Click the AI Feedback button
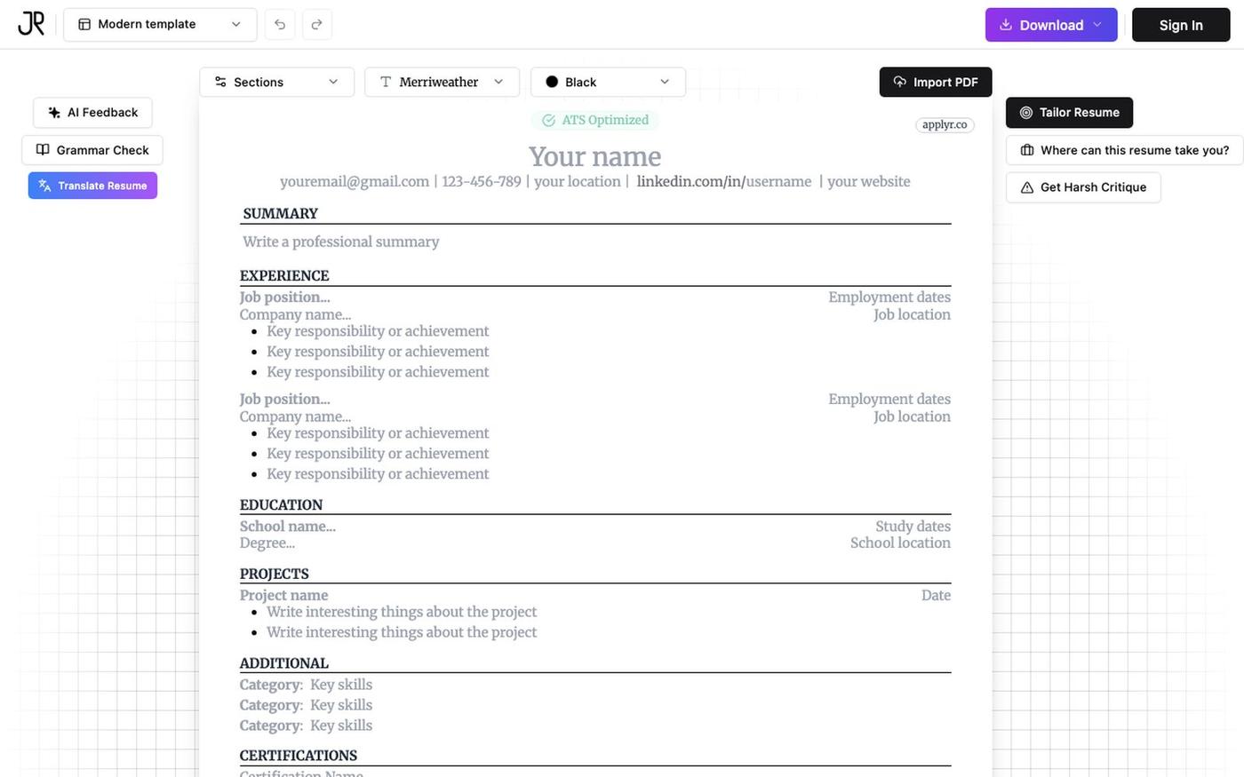 (x=92, y=113)
